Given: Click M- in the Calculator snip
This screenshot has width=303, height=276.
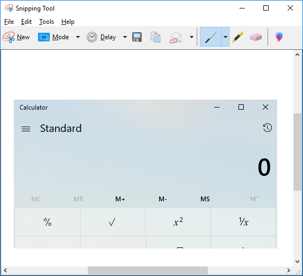Looking at the screenshot, I should coord(163,199).
